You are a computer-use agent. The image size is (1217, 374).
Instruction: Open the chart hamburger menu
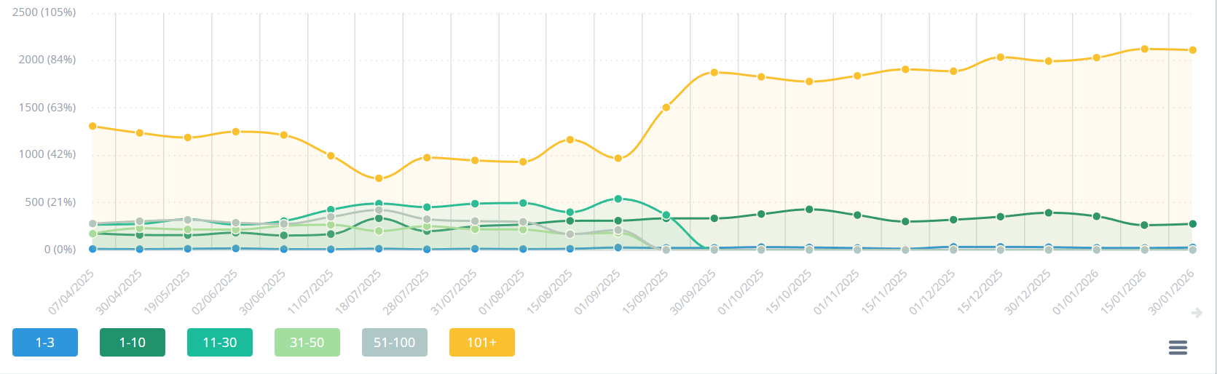[1178, 348]
